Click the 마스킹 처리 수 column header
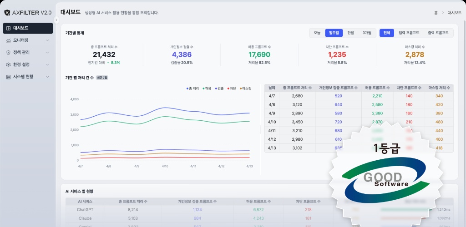This screenshot has height=227, width=466. tap(439, 88)
